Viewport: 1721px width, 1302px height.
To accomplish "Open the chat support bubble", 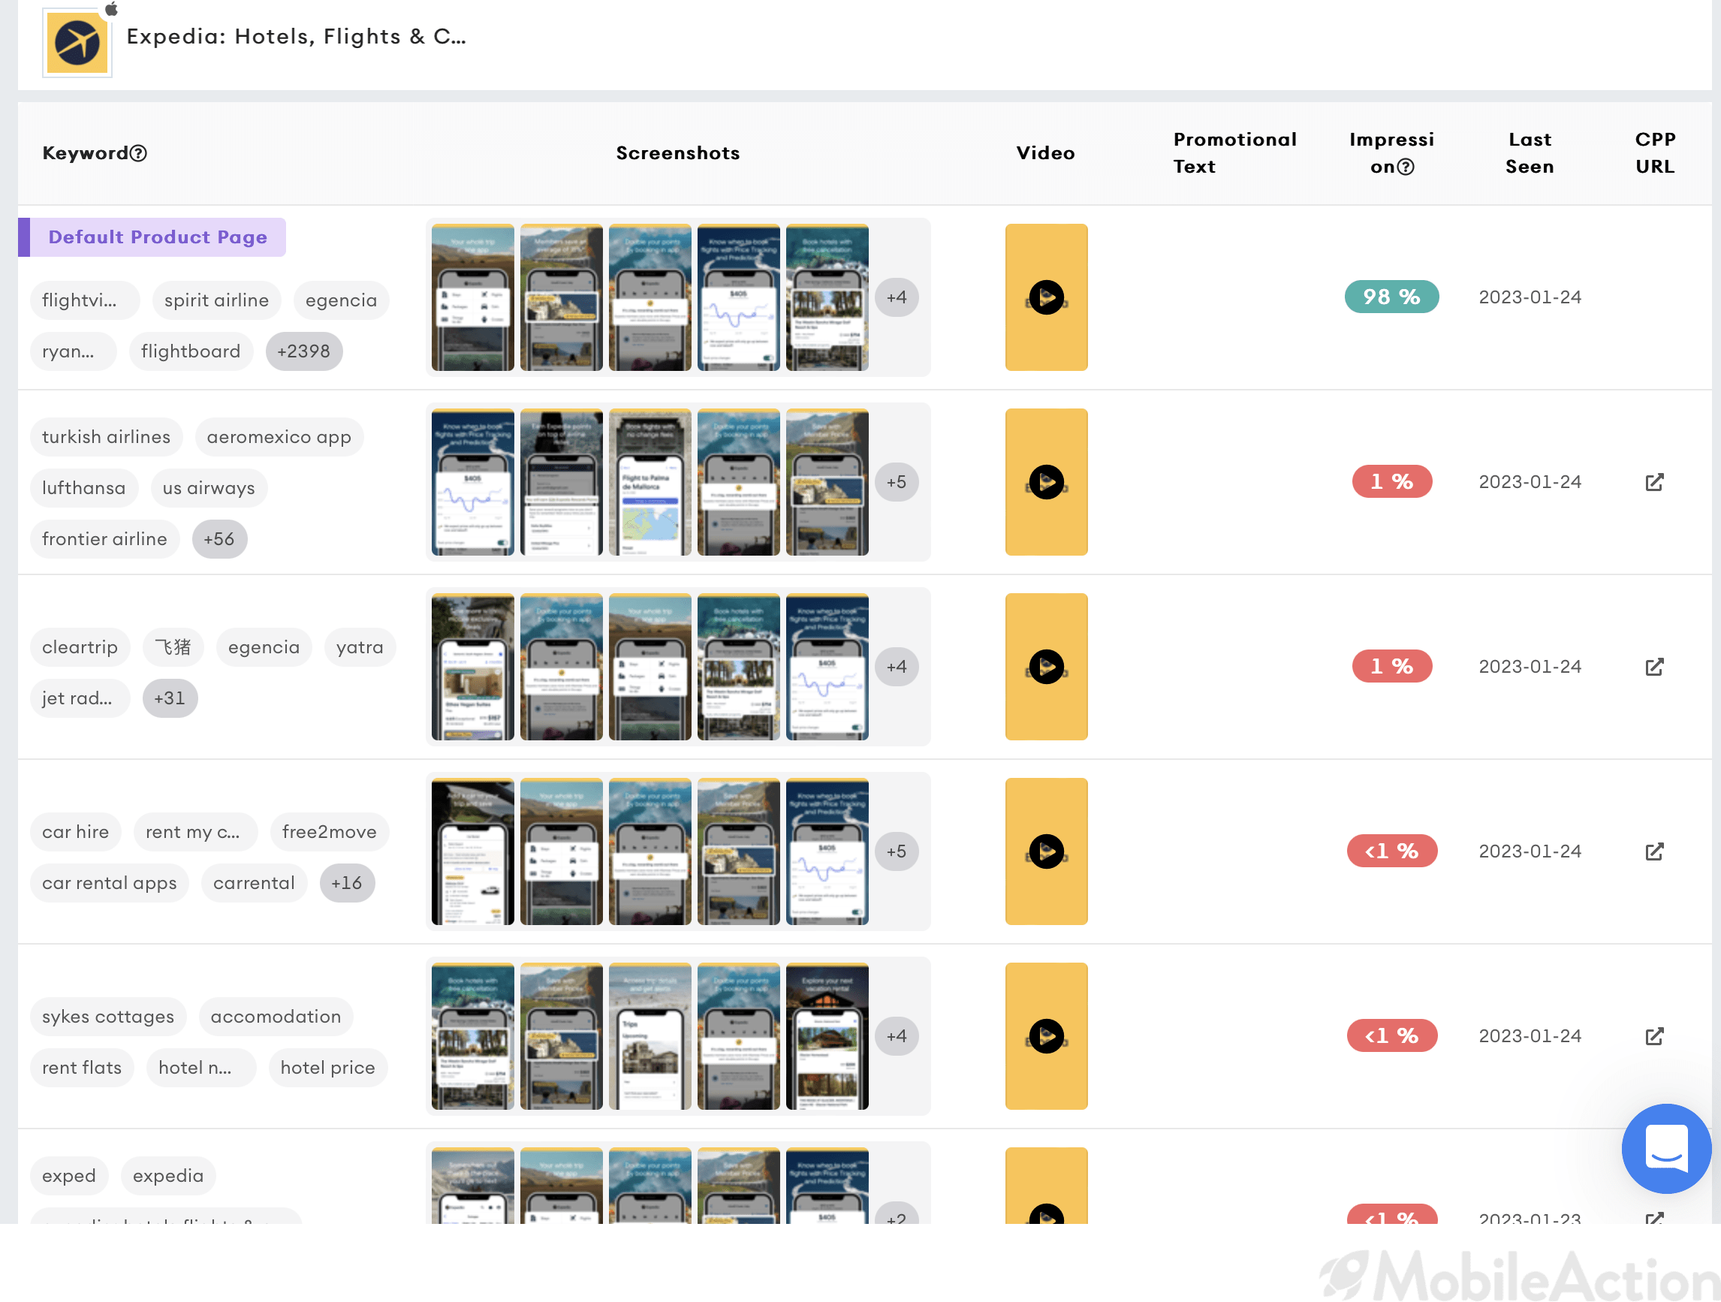I will click(x=1666, y=1149).
